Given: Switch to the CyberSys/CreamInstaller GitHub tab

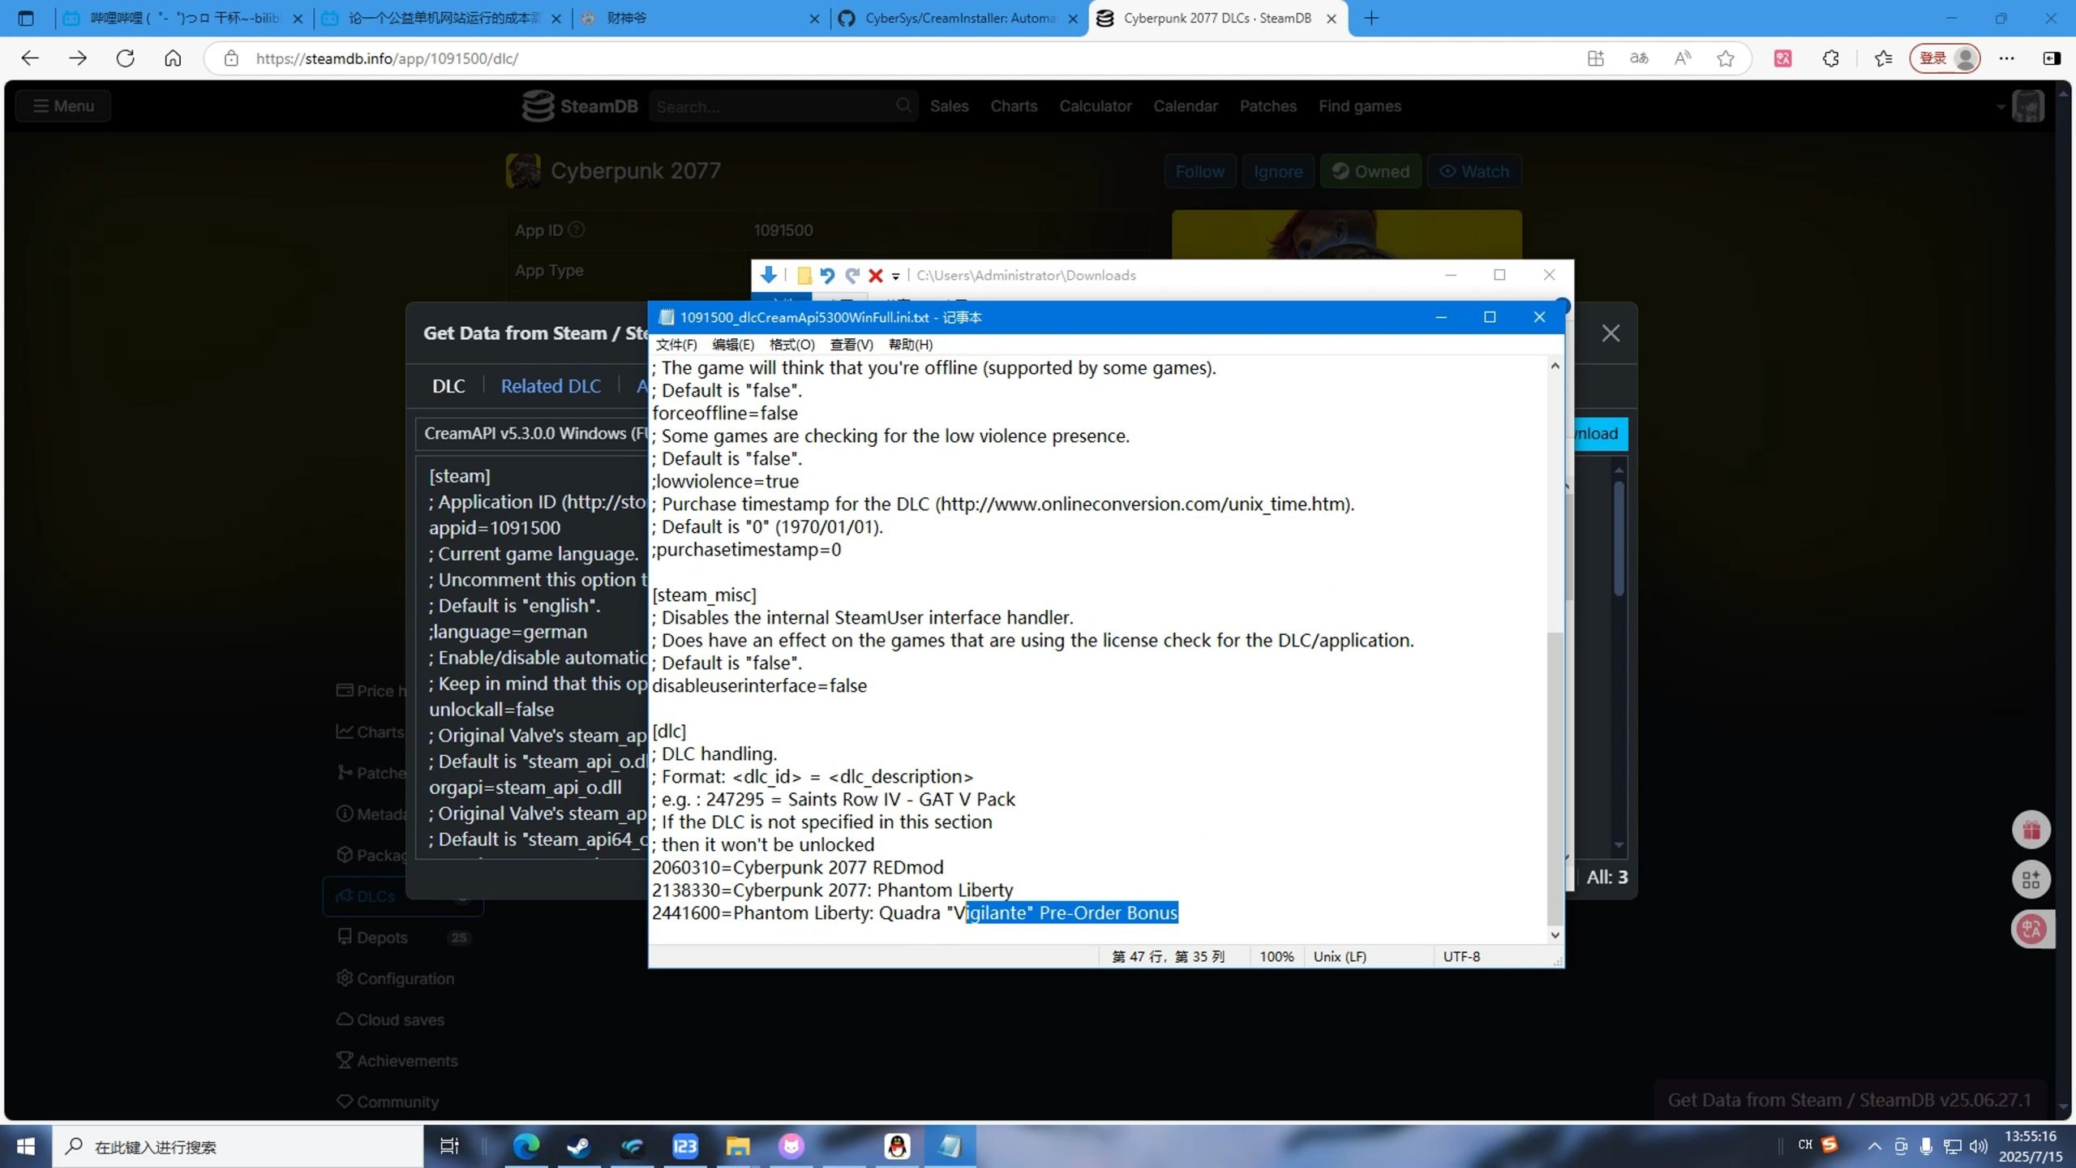Looking at the screenshot, I should point(957,18).
